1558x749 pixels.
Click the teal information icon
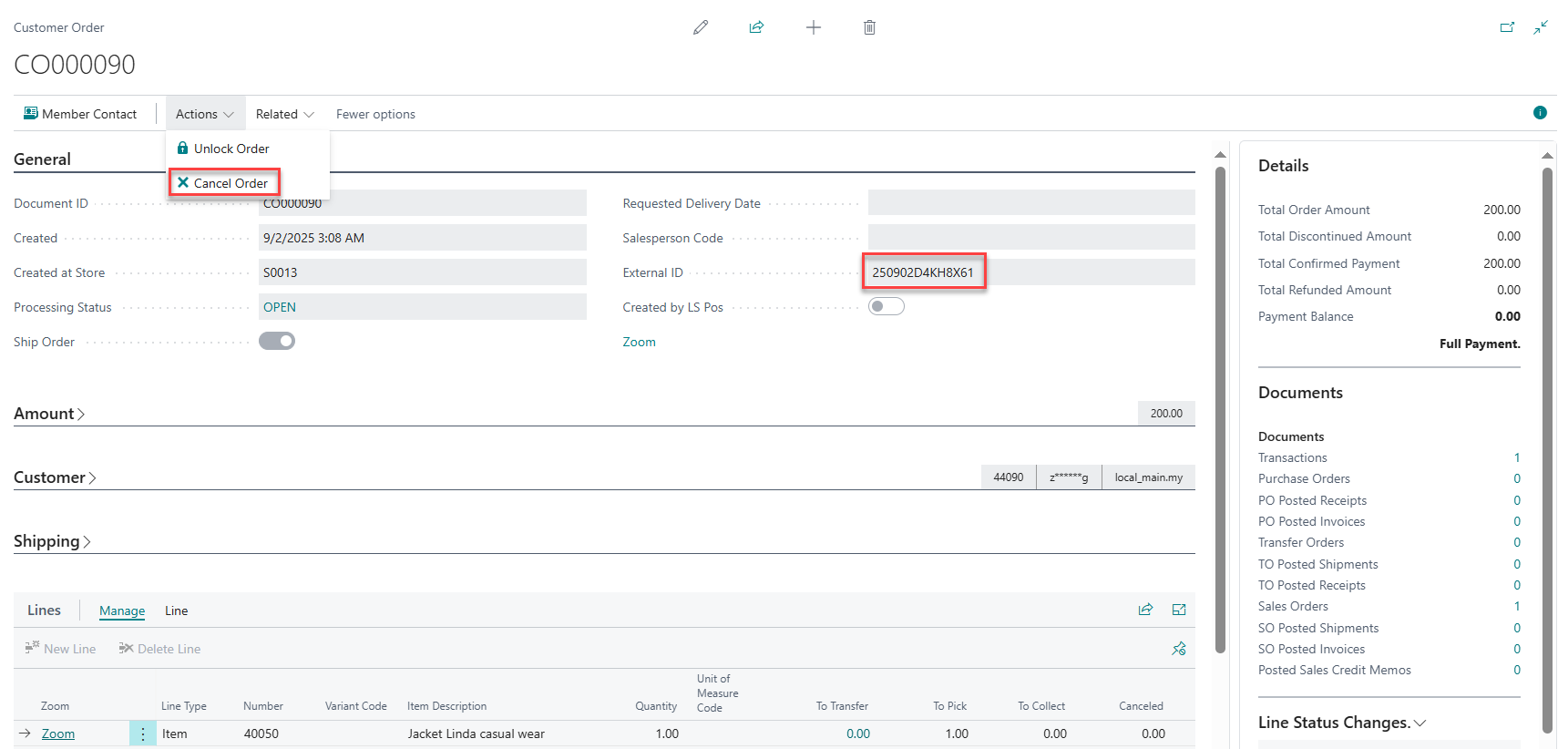(x=1540, y=113)
